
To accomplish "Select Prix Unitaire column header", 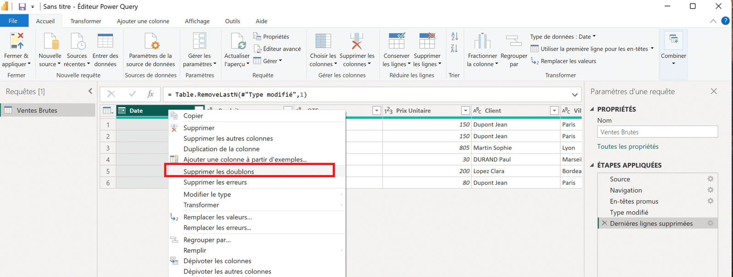I will 426,111.
